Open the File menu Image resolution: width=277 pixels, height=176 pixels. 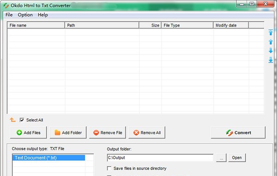tap(9, 15)
